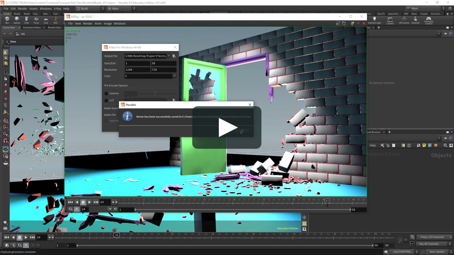Click the file chooser icon beside LUT
Screen dimensions: 454x255
(174, 100)
